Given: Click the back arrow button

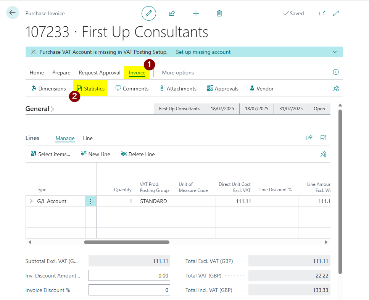Looking at the screenshot, I should pos(13,13).
